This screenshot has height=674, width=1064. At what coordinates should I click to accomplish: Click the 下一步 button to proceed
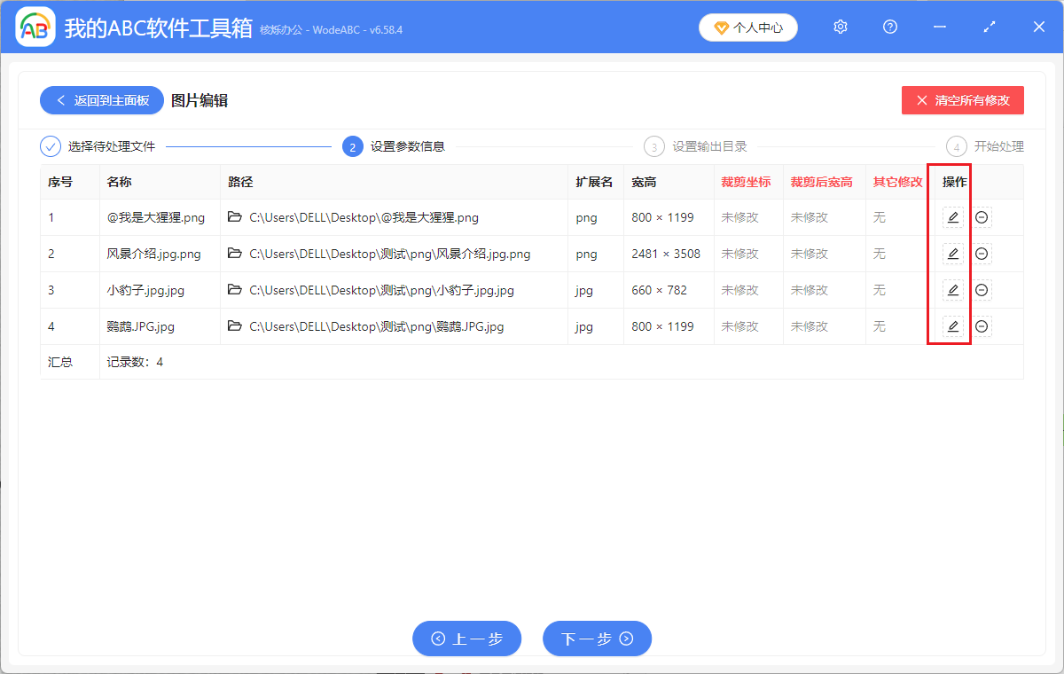click(597, 639)
